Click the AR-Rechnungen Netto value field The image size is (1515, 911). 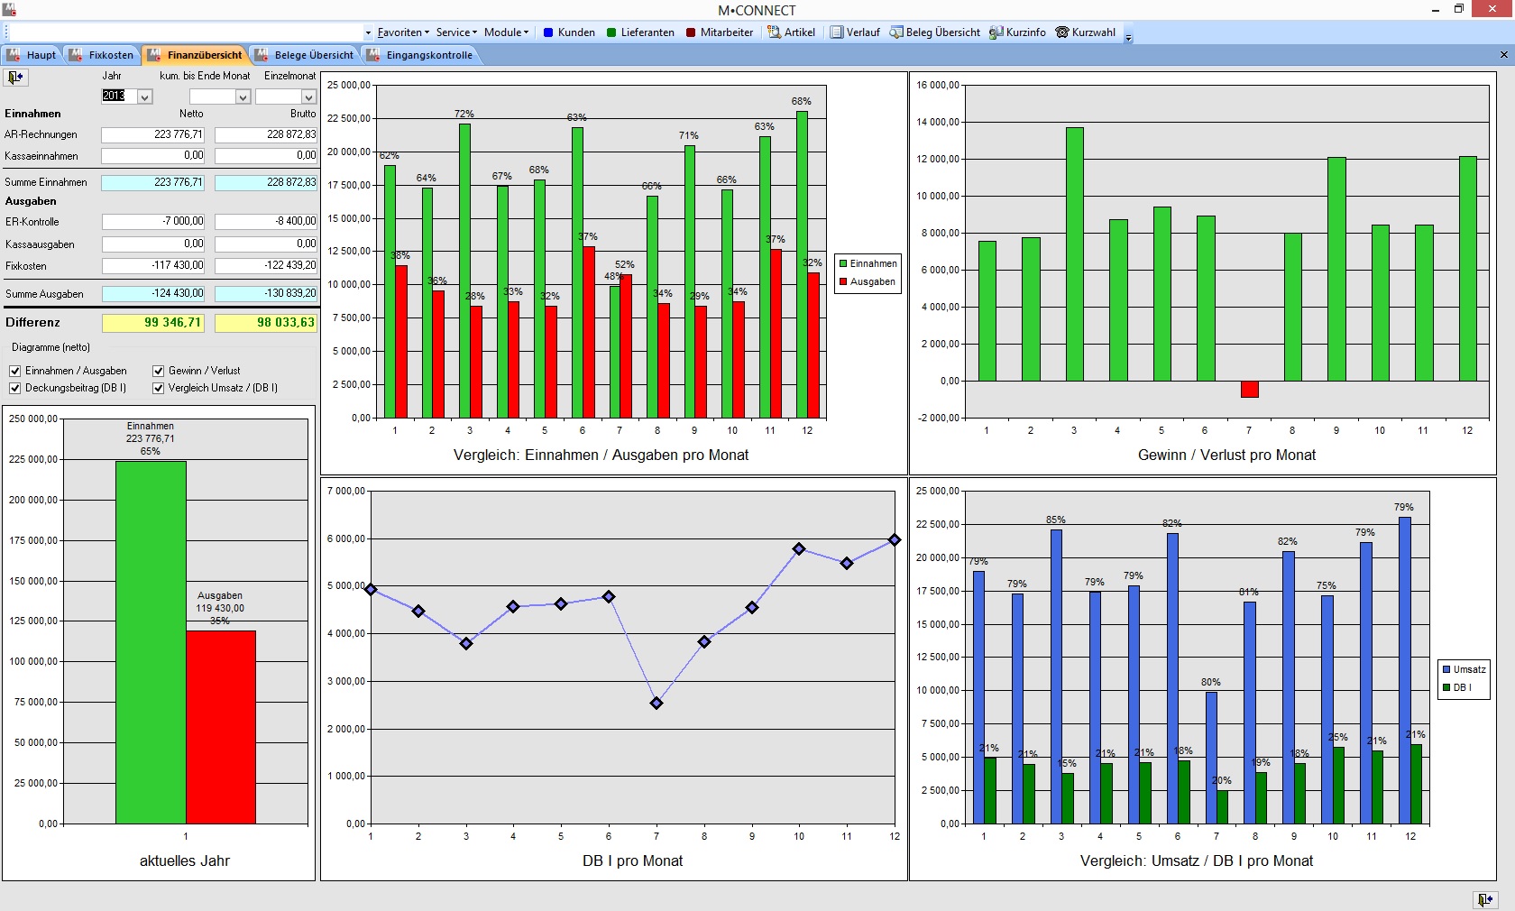(x=153, y=134)
